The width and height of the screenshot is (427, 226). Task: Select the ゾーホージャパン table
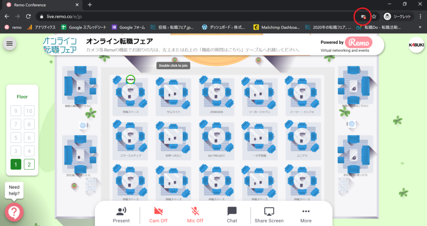(259, 96)
